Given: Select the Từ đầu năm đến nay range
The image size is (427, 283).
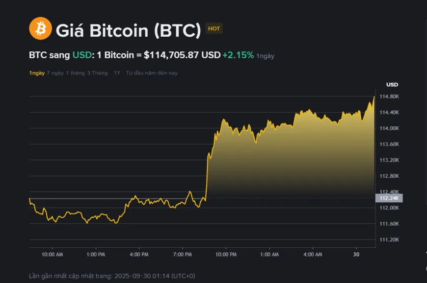Looking at the screenshot, I should (151, 72).
